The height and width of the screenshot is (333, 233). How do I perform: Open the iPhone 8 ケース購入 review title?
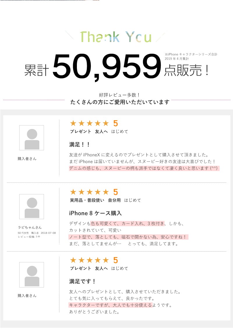tap(95, 213)
